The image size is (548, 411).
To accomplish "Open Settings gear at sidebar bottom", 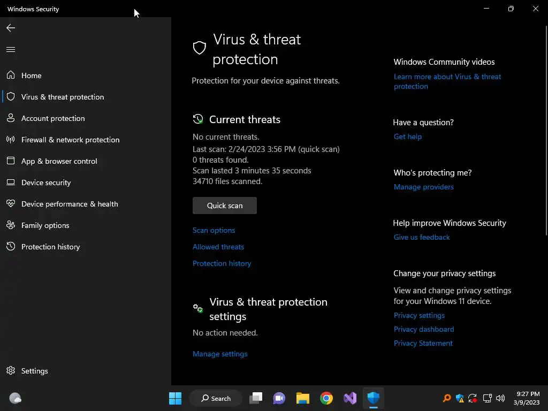I will 11,371.
